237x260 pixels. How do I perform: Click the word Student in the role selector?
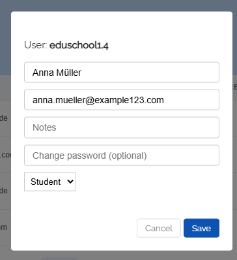coord(46,182)
